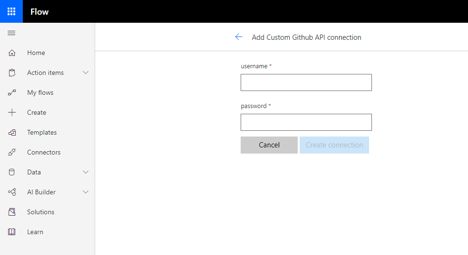Image resolution: width=468 pixels, height=255 pixels.
Task: Click the password field label
Action: (253, 106)
